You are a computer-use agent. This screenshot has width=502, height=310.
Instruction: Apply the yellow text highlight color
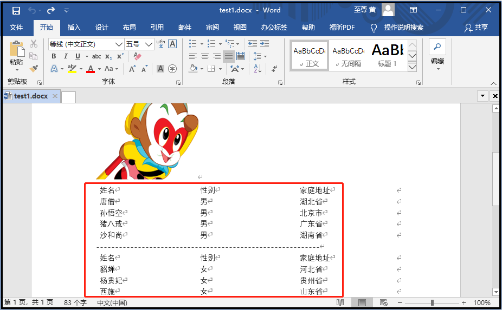click(72, 69)
